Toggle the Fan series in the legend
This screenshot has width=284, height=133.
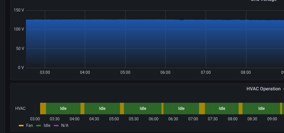click(x=29, y=125)
